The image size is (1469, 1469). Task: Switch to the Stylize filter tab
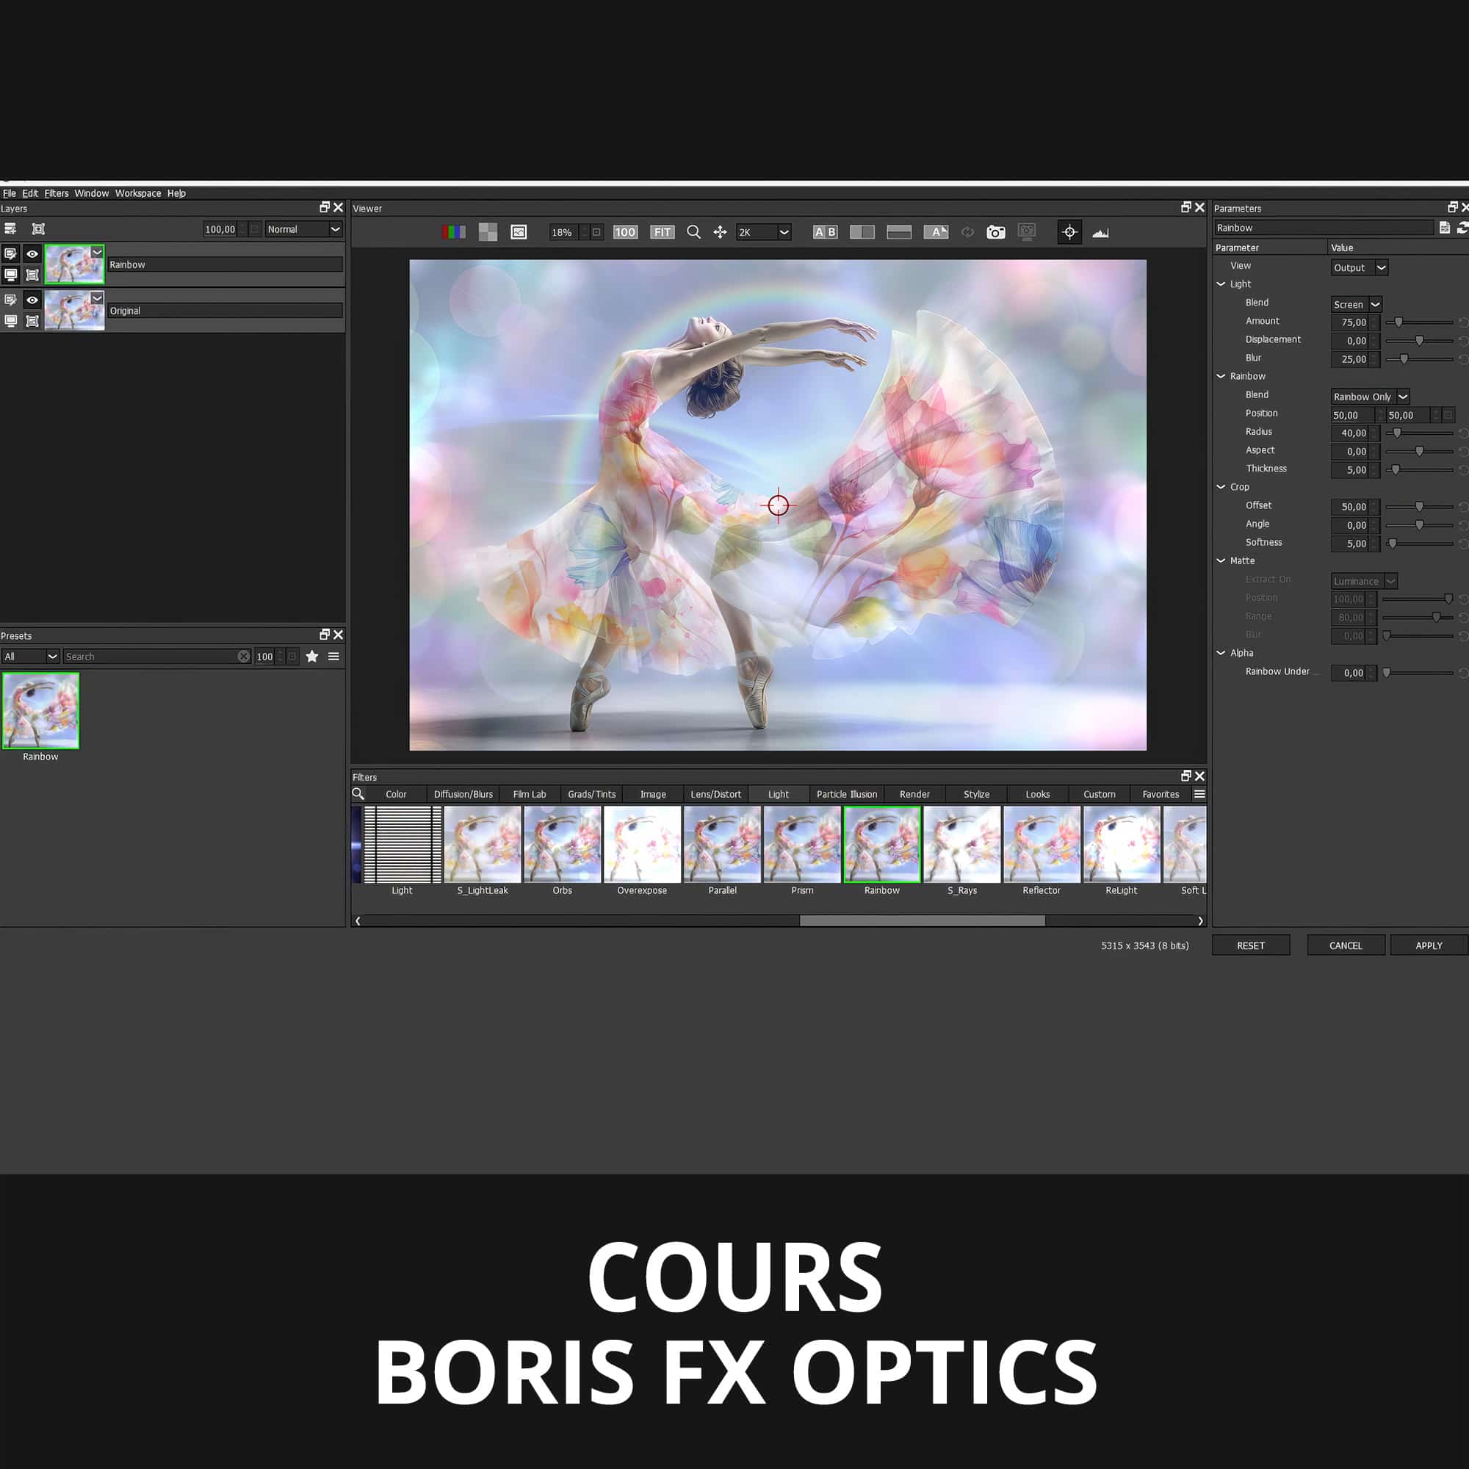coord(976,794)
